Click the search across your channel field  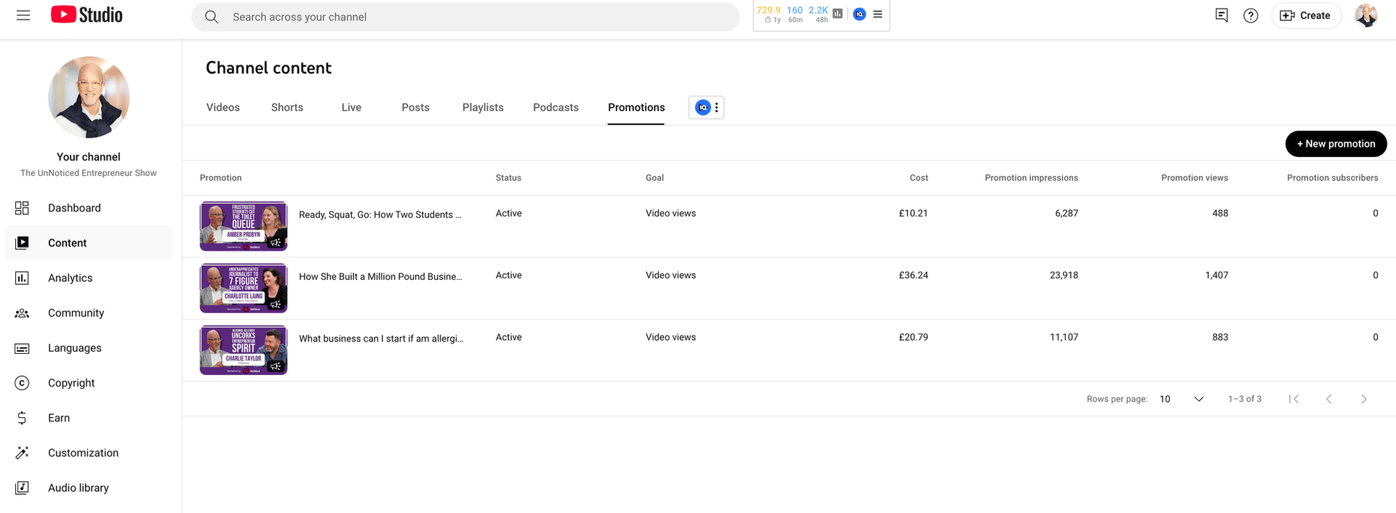[465, 17]
